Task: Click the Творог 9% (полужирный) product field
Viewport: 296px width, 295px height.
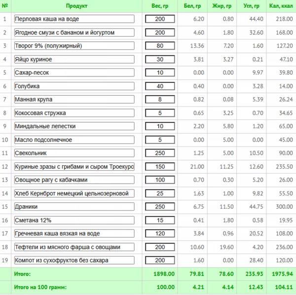Action: click(x=74, y=46)
